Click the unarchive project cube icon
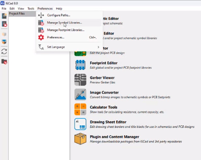Screen dimensions: 201x160 pyautogui.click(x=4, y=42)
